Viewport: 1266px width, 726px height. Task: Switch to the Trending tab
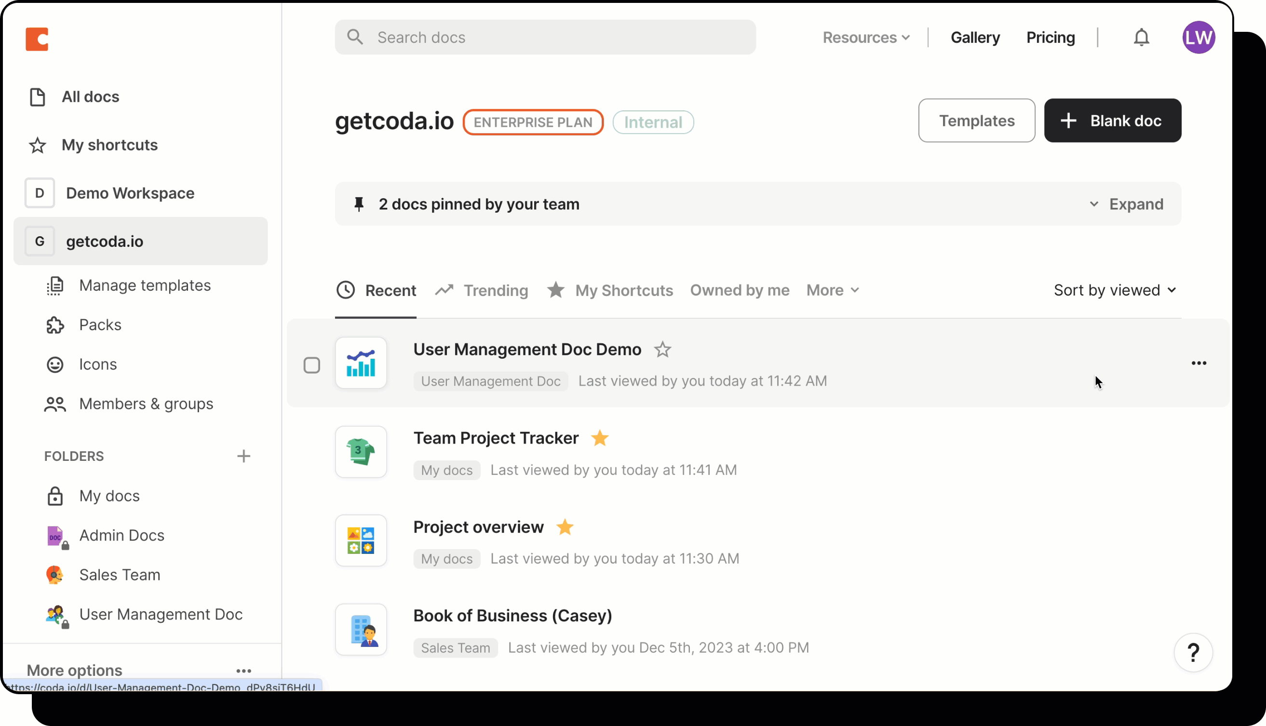click(x=496, y=290)
